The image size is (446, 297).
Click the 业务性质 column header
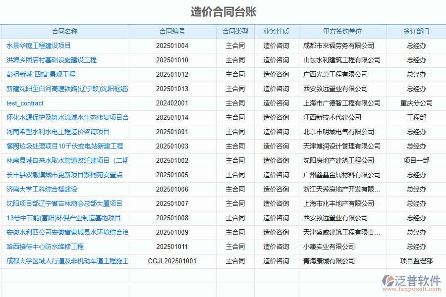click(x=276, y=31)
